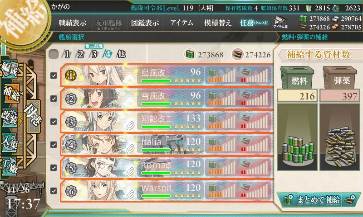Open the 編成 (Composition) sidebar icon

click(x=10, y=69)
